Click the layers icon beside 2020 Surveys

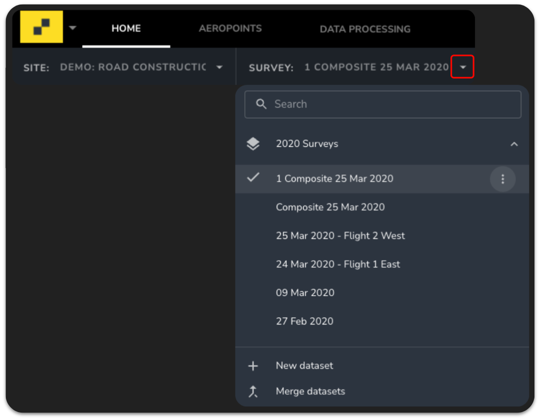(x=253, y=144)
